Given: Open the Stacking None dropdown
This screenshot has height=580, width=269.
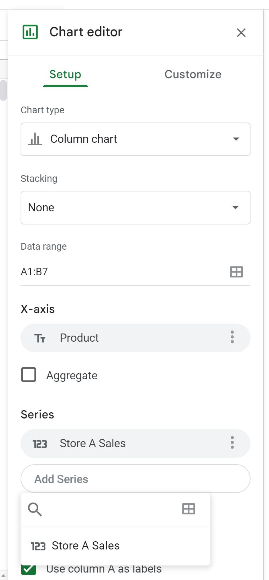Looking at the screenshot, I should point(136,207).
